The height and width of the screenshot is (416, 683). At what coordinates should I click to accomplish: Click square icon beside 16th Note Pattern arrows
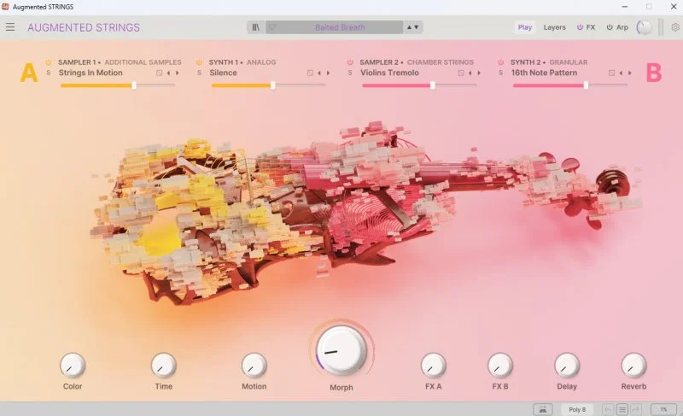tap(611, 73)
